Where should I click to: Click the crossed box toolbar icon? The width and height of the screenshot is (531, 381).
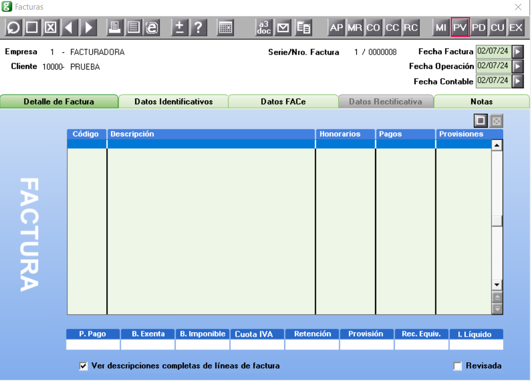51,27
